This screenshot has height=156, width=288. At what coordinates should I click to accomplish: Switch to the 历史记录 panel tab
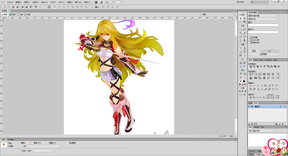268,60
